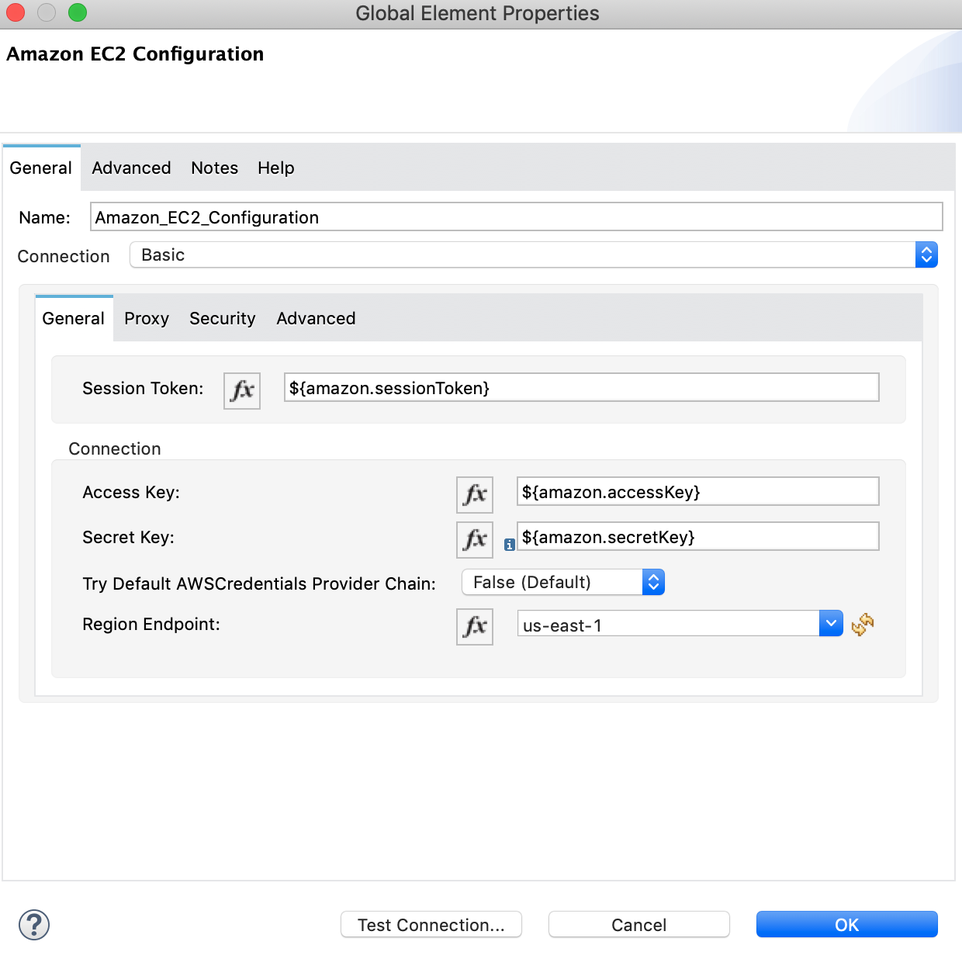Select the Proxy connection tab
962x959 pixels.
coord(146,318)
